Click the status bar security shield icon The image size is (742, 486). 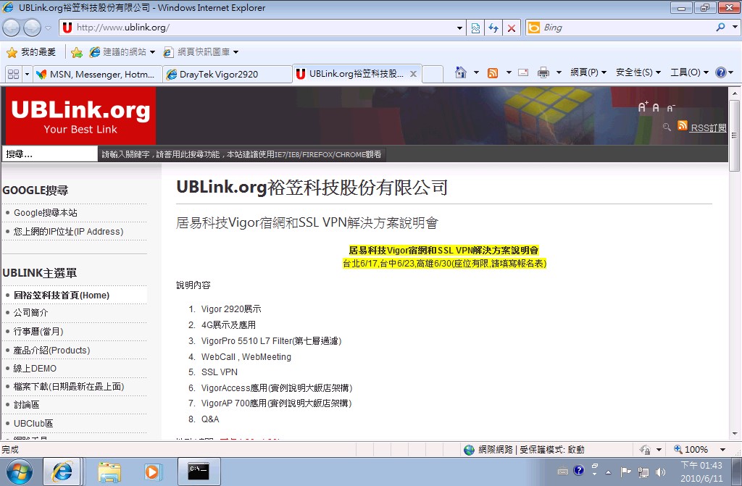(x=645, y=450)
